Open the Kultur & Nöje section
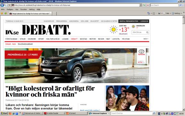Screen dimensions: 185x116 [53, 39]
